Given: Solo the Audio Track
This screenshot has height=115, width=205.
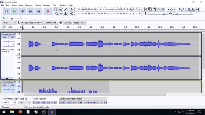Looking at the screenshot, I should point(12,85).
